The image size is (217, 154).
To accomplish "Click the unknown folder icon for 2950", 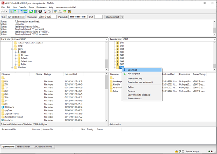I will point(118,64).
